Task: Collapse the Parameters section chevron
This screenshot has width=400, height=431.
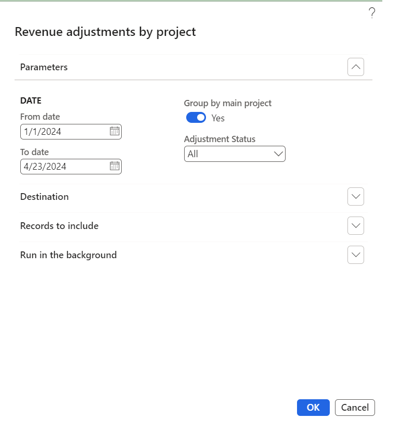Action: pyautogui.click(x=356, y=67)
